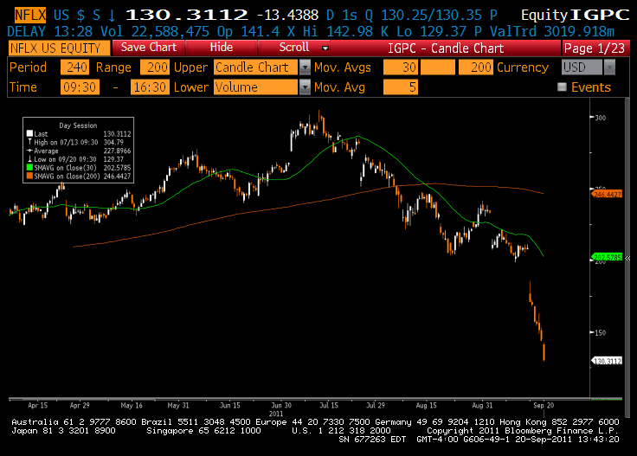The height and width of the screenshot is (456, 637).
Task: Click the green 202.5785 axis price tag
Action: [x=608, y=258]
